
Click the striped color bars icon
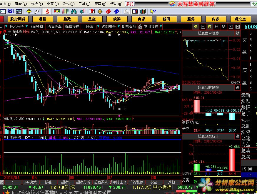pos(65,11)
